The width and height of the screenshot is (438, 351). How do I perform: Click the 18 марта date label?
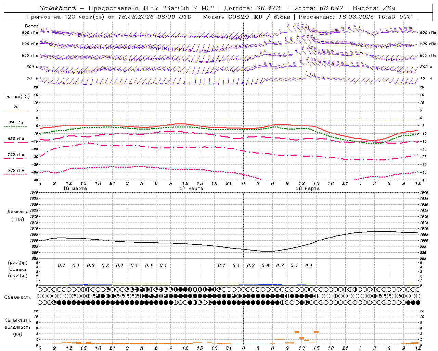308,189
